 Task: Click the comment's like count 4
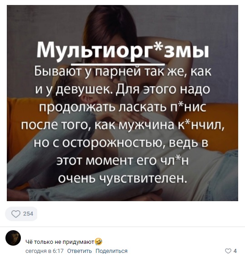tap(235, 251)
